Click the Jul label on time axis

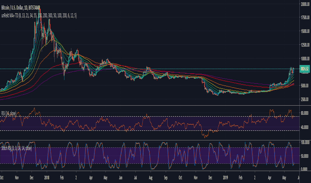tap(135, 178)
